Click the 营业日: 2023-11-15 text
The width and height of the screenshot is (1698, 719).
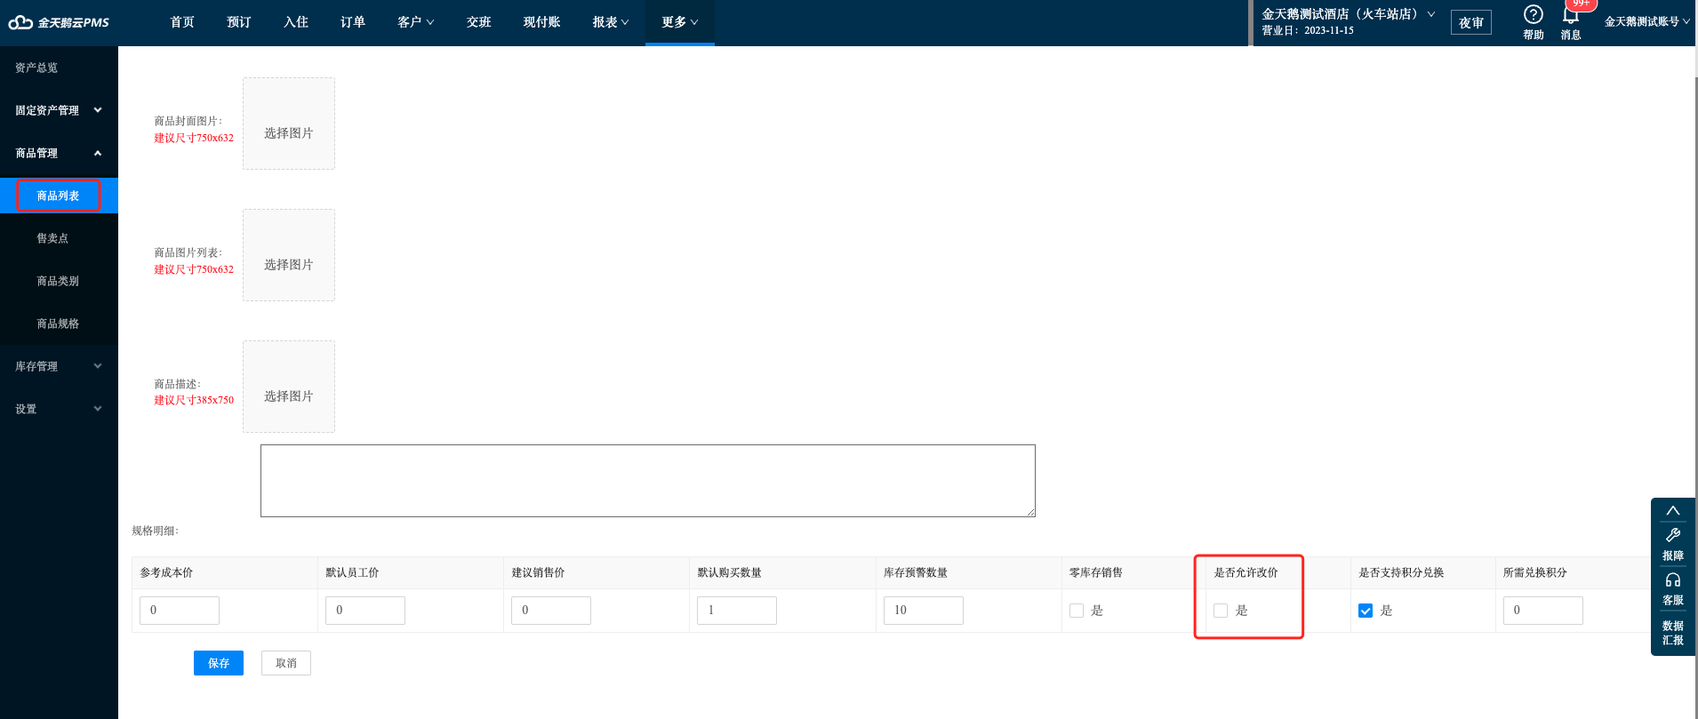pos(1308,30)
